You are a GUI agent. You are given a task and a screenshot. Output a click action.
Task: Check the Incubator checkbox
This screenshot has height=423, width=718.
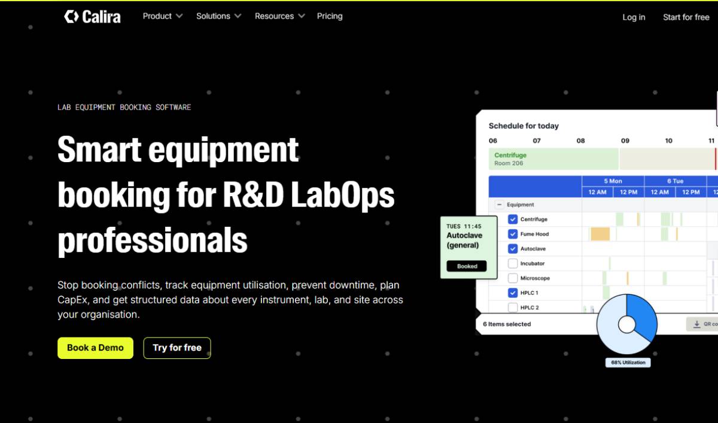point(513,263)
